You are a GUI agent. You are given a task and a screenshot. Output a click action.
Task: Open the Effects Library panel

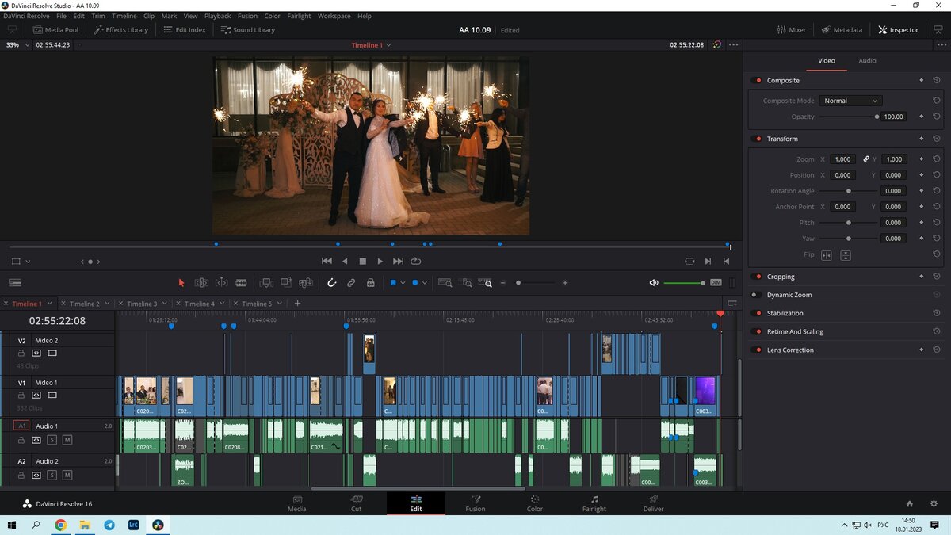[x=121, y=30]
